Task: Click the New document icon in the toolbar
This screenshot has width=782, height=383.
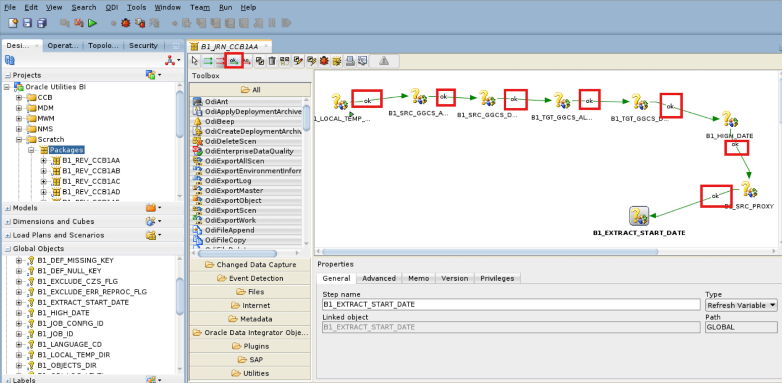Action: click(x=12, y=23)
